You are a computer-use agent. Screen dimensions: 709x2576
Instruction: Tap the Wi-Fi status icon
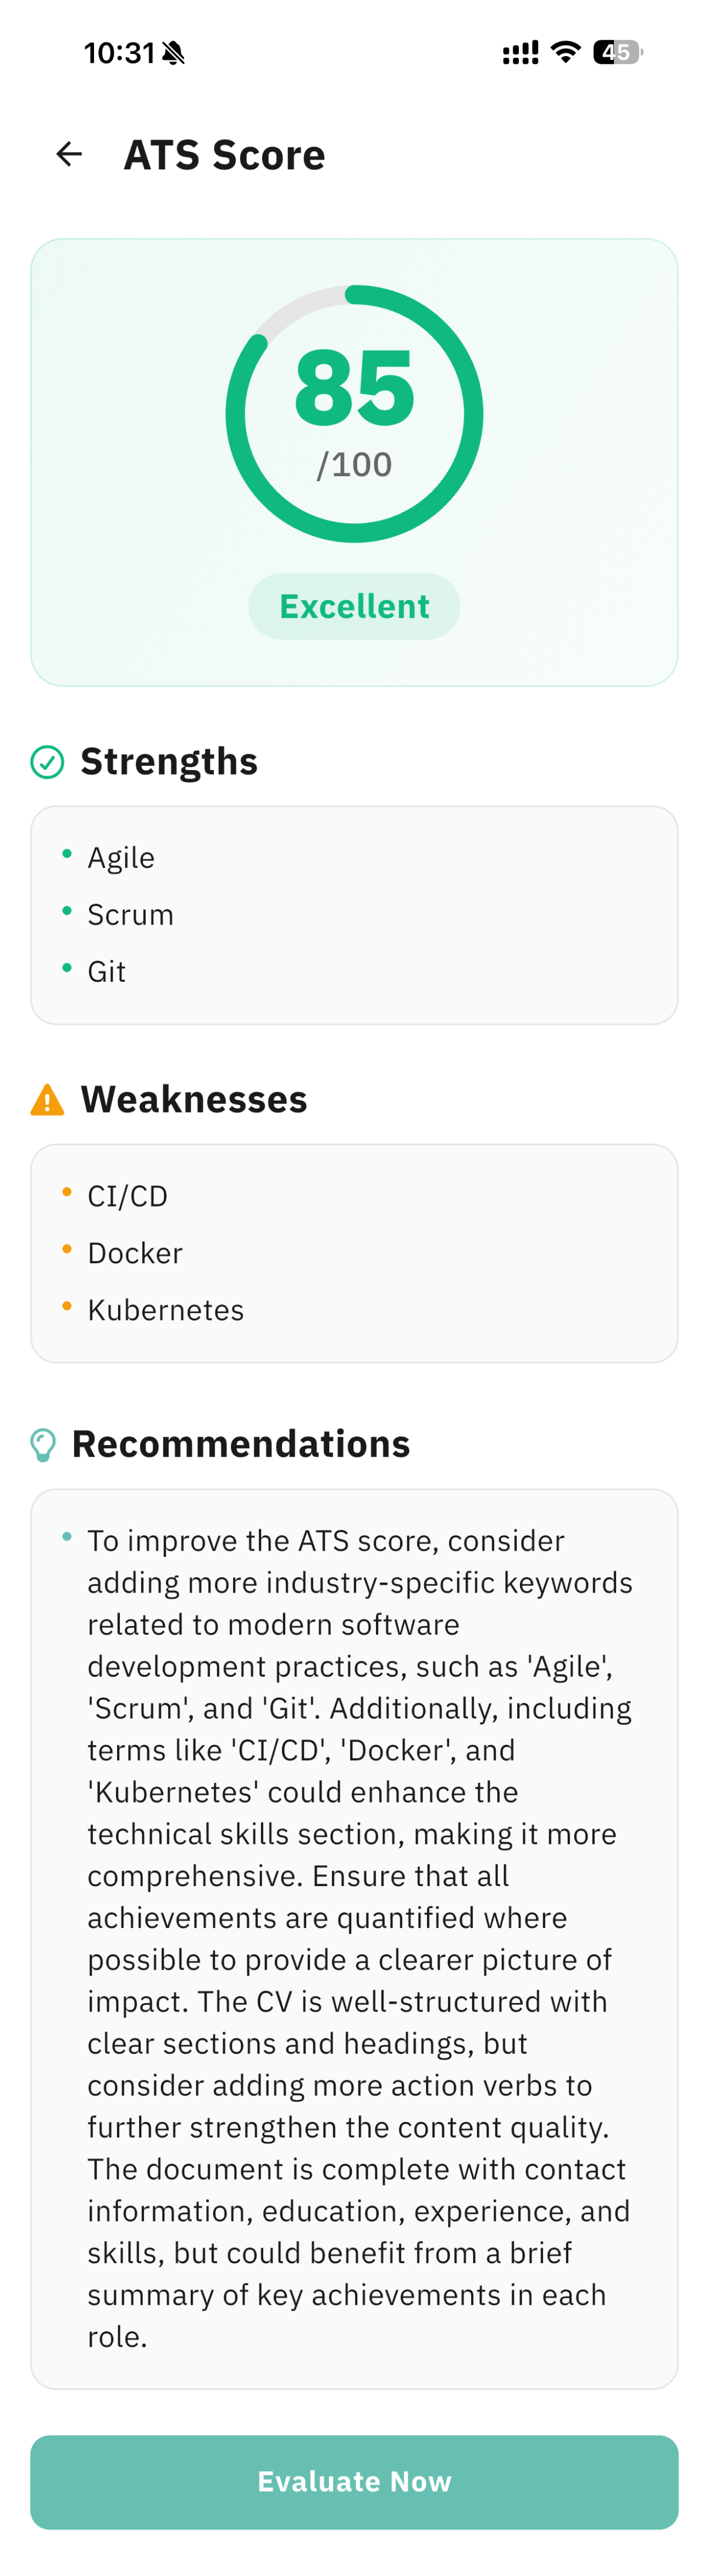[566, 52]
